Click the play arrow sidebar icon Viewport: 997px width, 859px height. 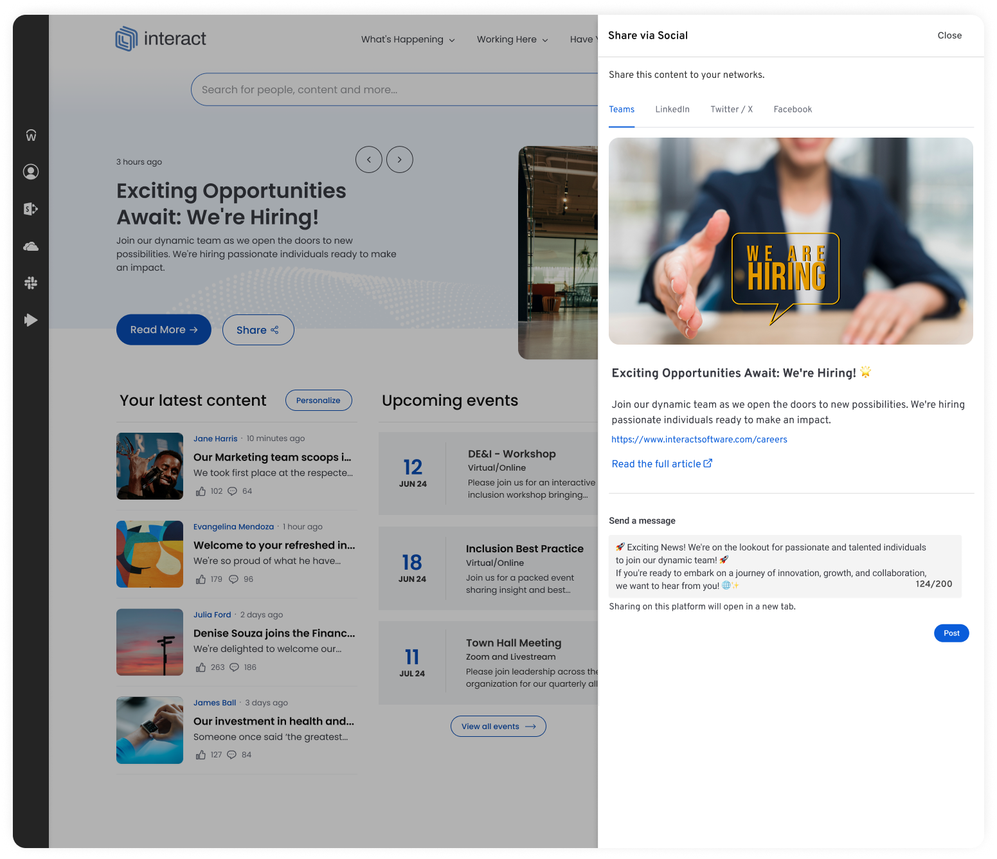click(31, 320)
